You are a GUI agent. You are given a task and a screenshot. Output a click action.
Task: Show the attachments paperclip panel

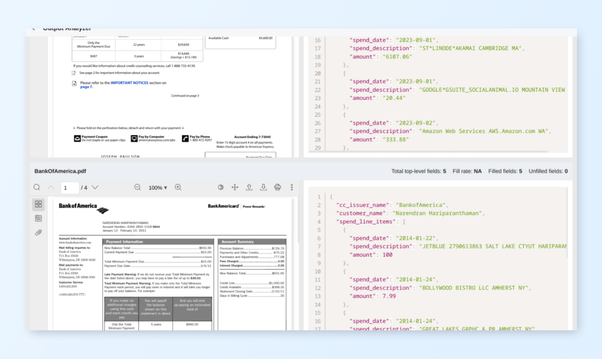click(38, 233)
